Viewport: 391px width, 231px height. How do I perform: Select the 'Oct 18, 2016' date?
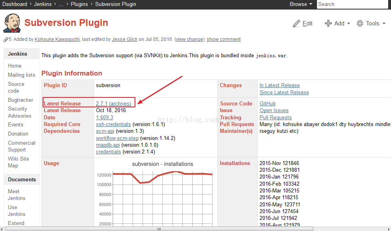pyautogui.click(x=111, y=110)
